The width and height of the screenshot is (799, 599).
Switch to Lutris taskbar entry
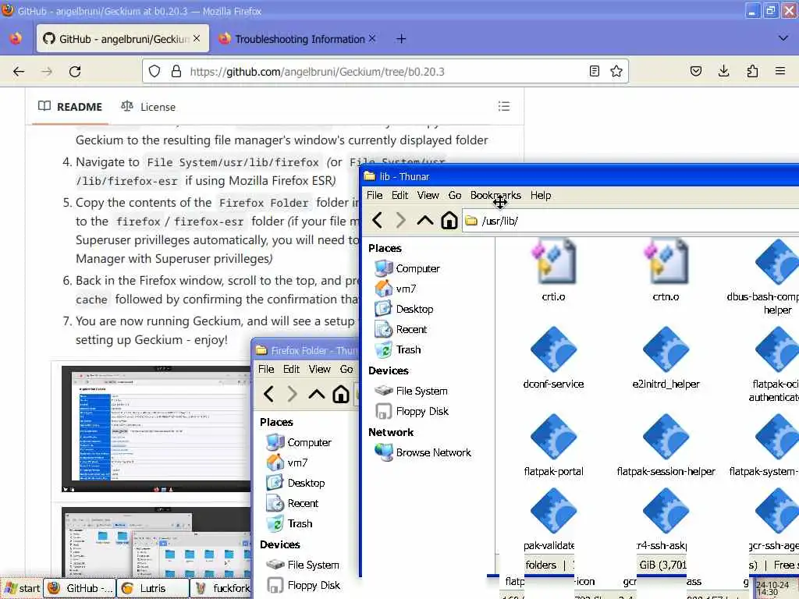tap(153, 588)
